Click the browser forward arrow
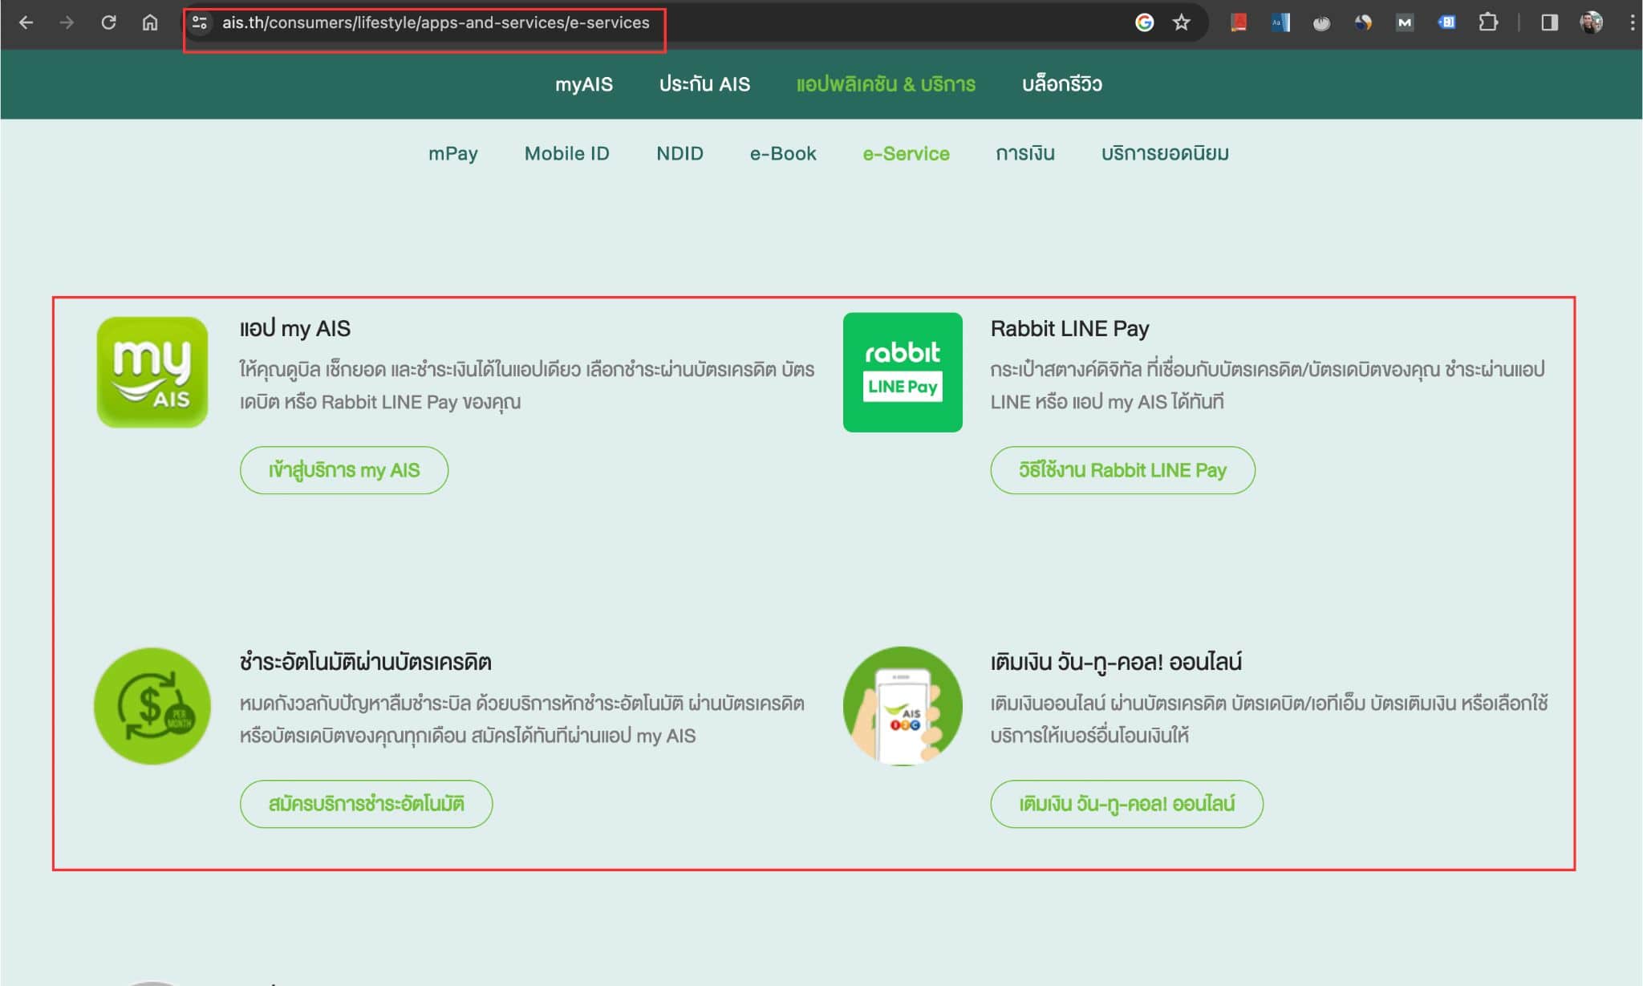The height and width of the screenshot is (986, 1643). (x=67, y=22)
